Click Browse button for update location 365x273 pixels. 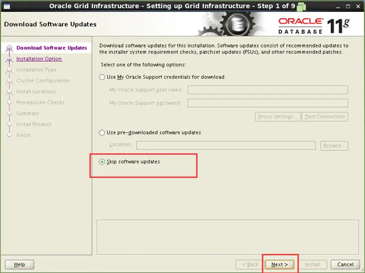(x=334, y=146)
